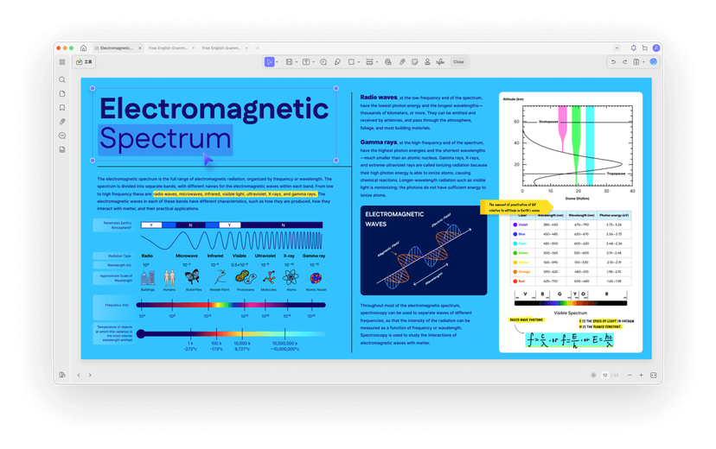Open the last document icon in sidebar
The image size is (716, 449).
point(62,149)
